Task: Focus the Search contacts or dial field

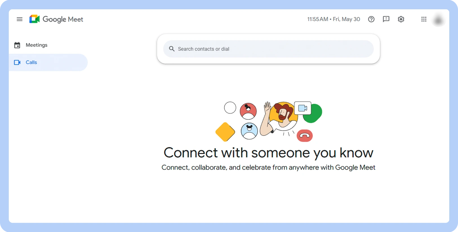Action: point(268,49)
